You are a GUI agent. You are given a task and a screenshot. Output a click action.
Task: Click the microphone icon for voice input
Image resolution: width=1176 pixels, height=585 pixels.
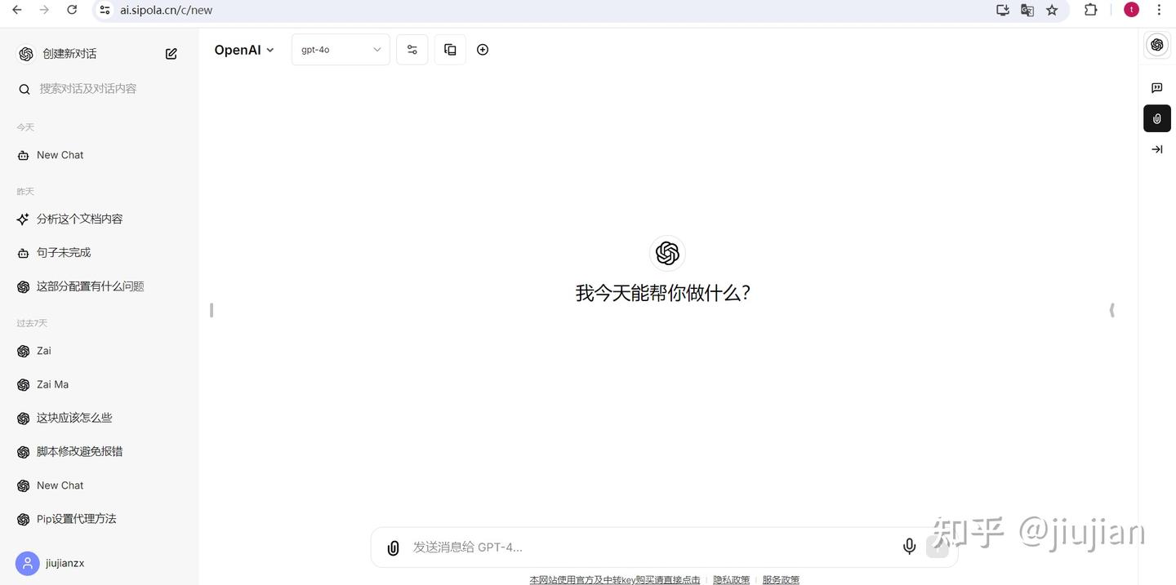[908, 547]
